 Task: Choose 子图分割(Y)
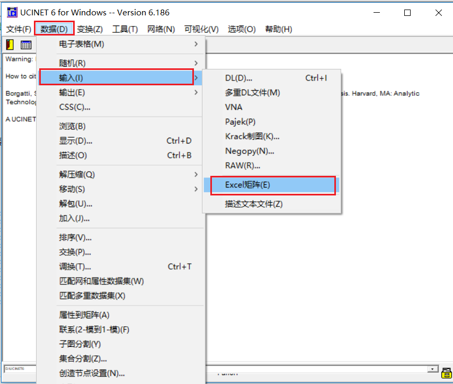click(120, 344)
